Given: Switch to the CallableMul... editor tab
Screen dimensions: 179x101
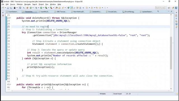Looking at the screenshot, I should pos(96,12).
